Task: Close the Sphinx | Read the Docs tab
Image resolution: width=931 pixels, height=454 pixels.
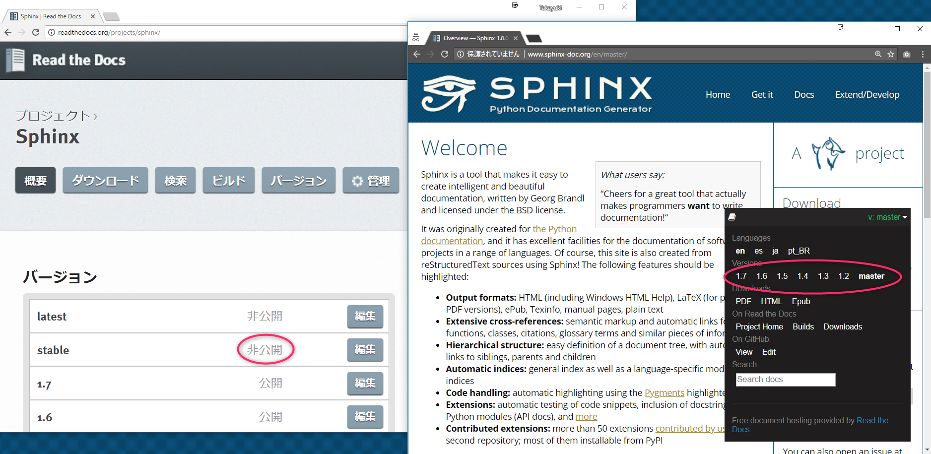Action: (93, 16)
